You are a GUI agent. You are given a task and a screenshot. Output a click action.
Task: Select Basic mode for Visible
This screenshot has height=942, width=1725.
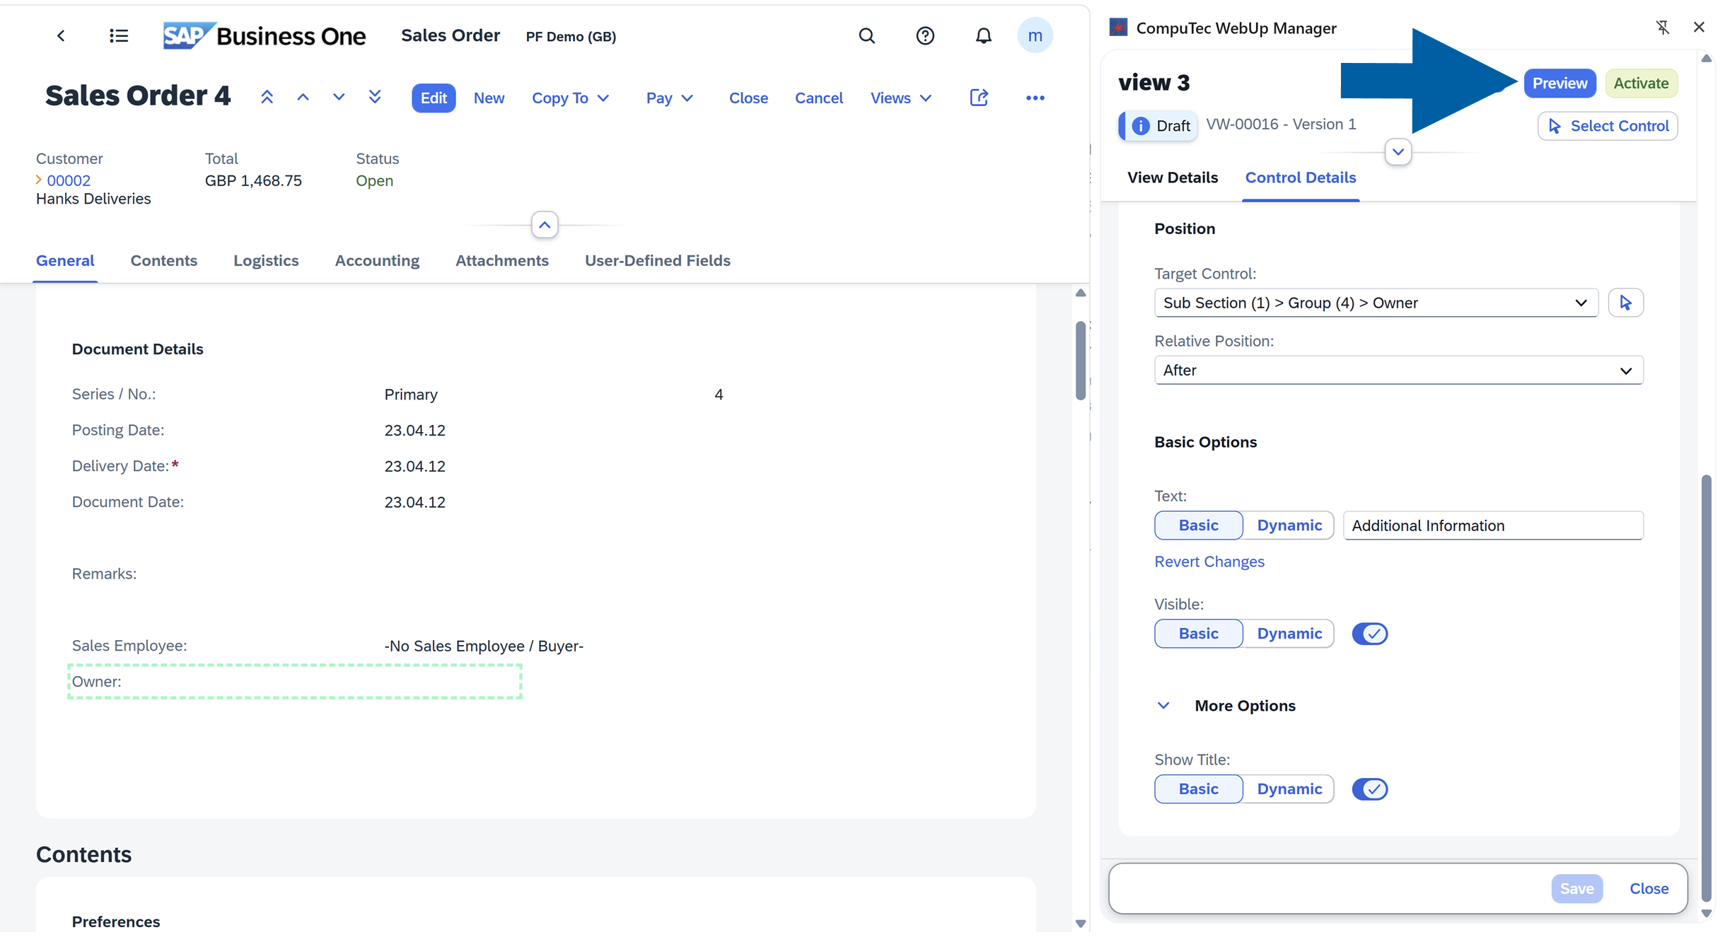tap(1198, 634)
